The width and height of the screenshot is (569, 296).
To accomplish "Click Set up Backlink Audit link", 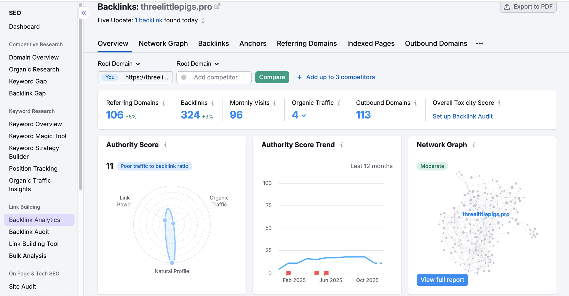I will click(462, 117).
